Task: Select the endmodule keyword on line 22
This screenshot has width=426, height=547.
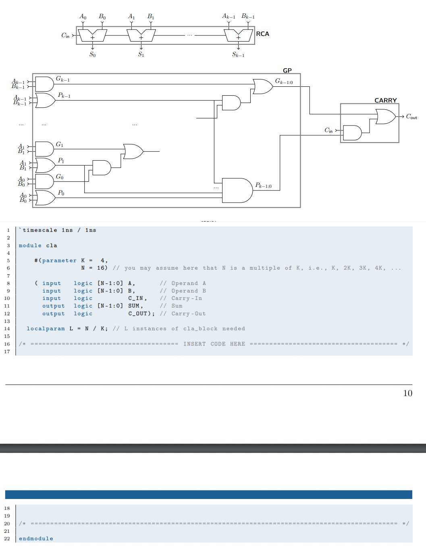Action: [x=36, y=538]
